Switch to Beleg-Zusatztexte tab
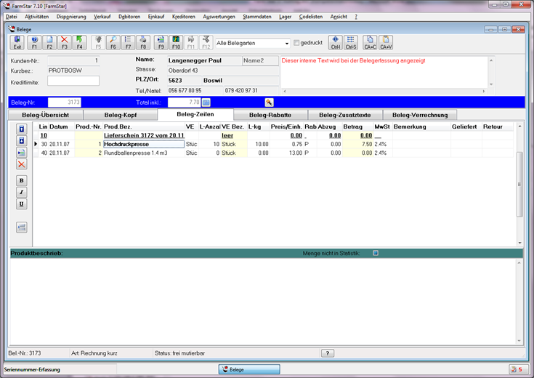This screenshot has width=534, height=378. [x=344, y=115]
